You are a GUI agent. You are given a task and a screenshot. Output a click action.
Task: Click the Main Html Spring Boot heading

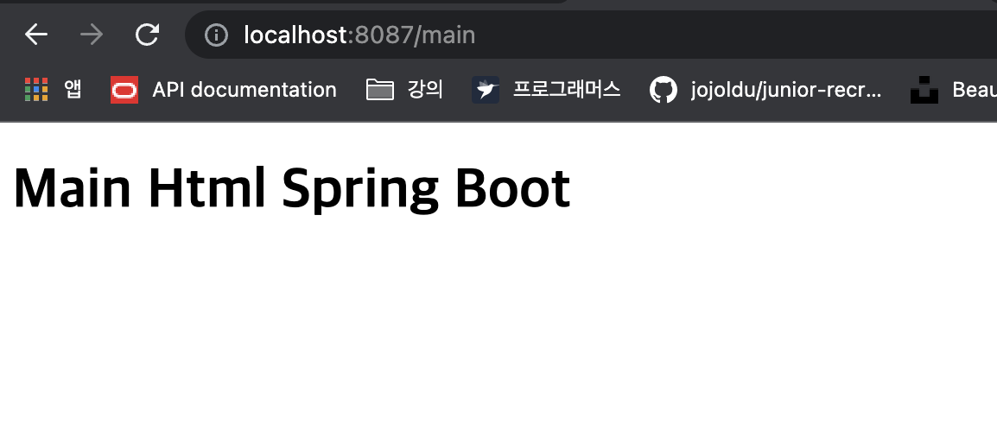click(x=292, y=189)
